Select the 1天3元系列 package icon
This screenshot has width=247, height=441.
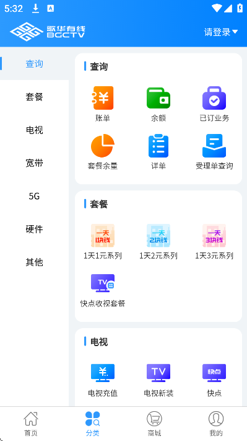pos(214,236)
